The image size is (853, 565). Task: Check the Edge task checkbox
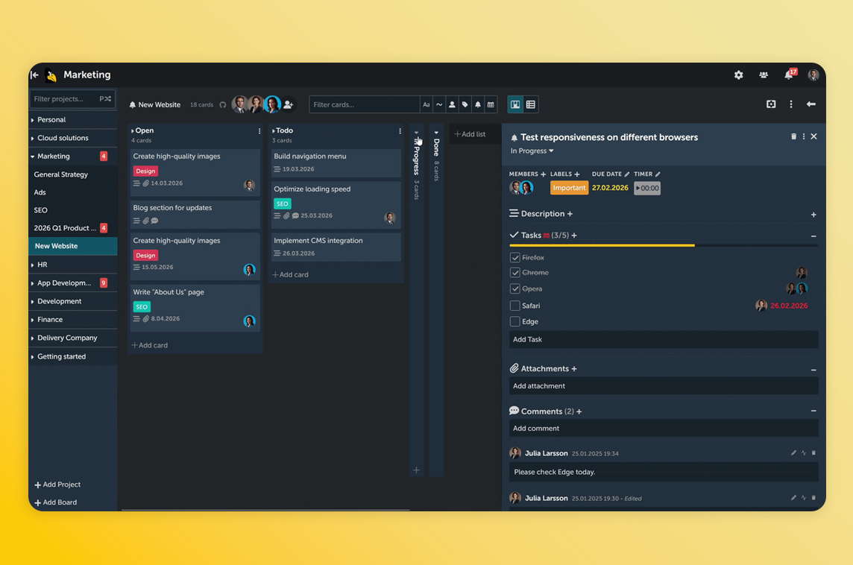click(514, 322)
